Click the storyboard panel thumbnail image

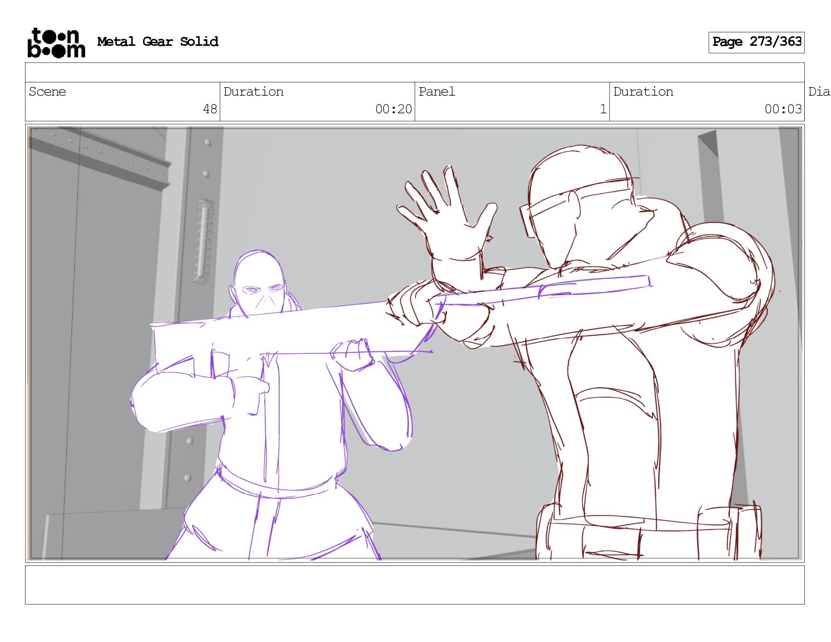pos(414,343)
